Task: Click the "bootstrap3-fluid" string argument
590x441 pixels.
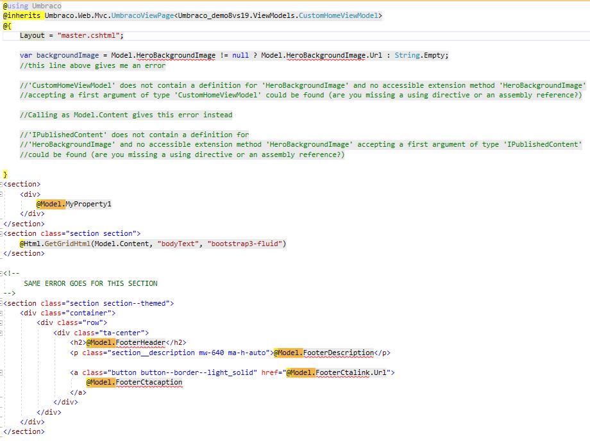Action: click(246, 244)
